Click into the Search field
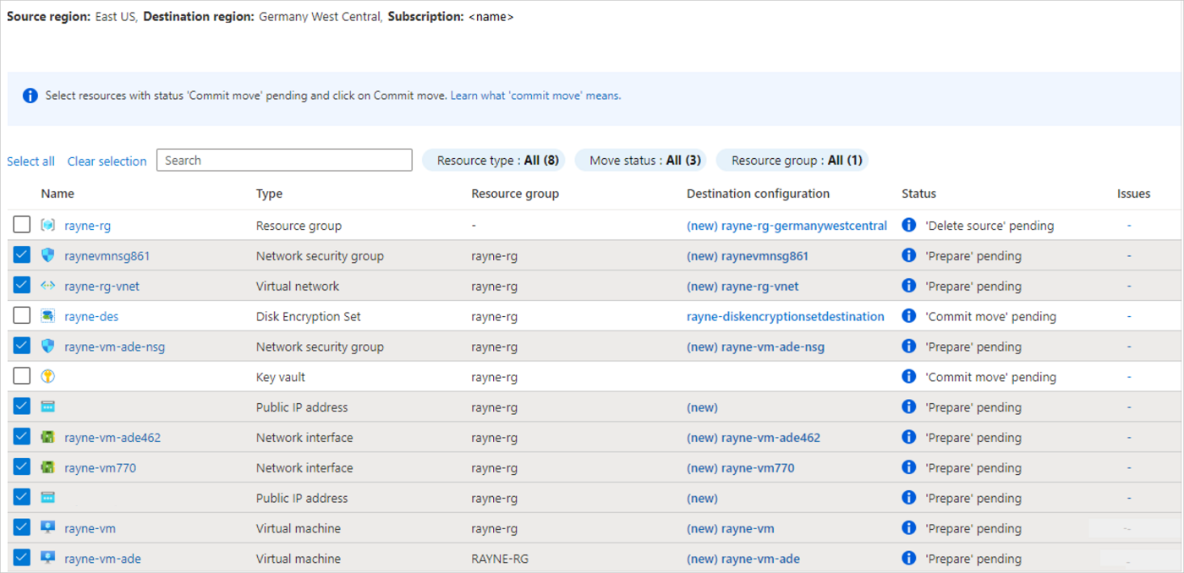 click(x=284, y=161)
